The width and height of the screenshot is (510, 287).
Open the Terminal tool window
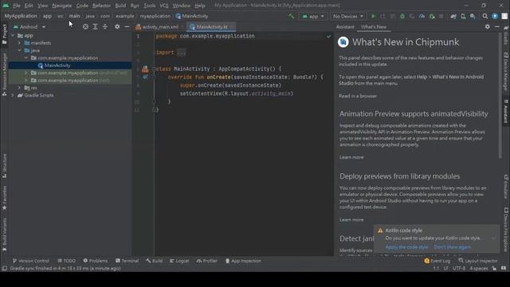(127, 261)
